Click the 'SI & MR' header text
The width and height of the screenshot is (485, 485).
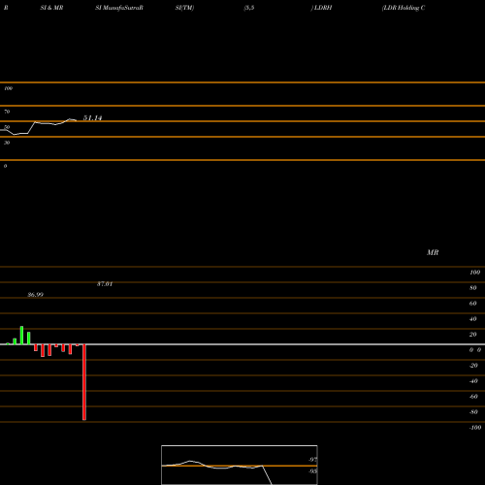point(51,8)
